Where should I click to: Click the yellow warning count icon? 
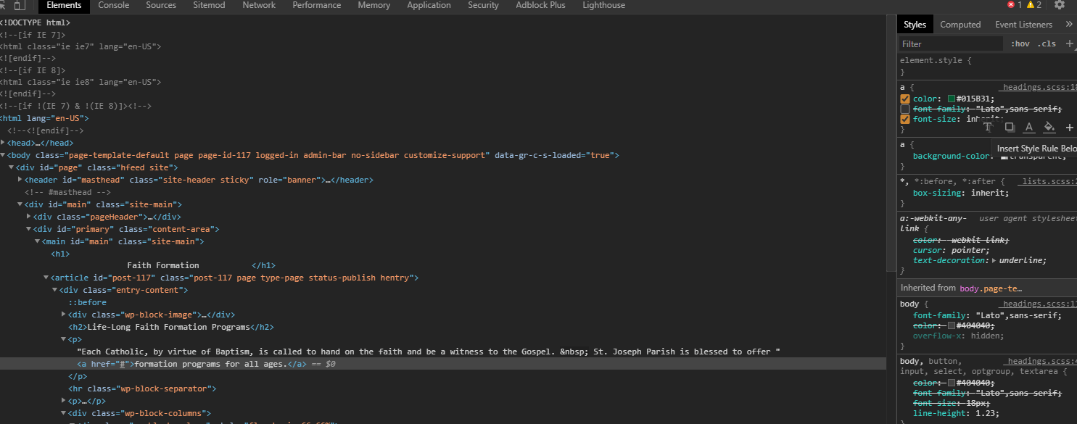point(1030,5)
